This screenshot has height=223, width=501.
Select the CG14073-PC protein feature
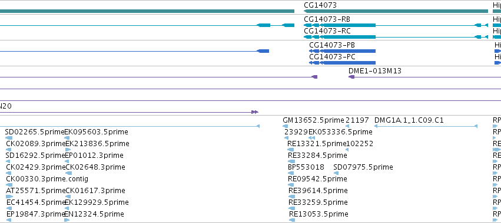pyautogui.click(x=342, y=63)
